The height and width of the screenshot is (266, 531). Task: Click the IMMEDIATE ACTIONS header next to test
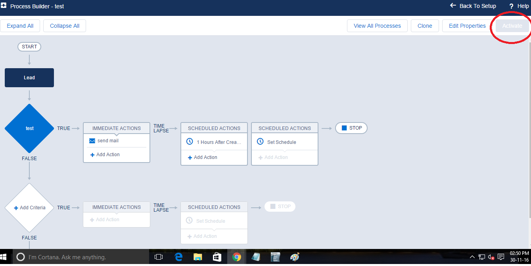(x=117, y=128)
